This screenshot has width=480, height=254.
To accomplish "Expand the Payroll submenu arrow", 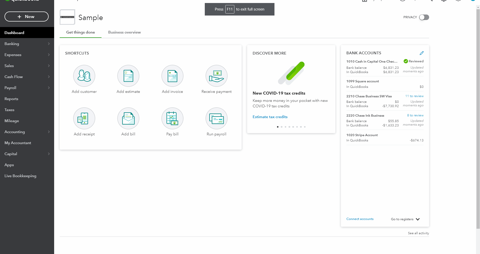I will tap(49, 88).
